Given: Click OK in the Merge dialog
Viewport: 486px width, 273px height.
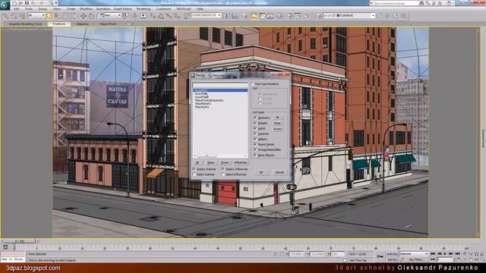Looking at the screenshot, I should tap(261, 172).
